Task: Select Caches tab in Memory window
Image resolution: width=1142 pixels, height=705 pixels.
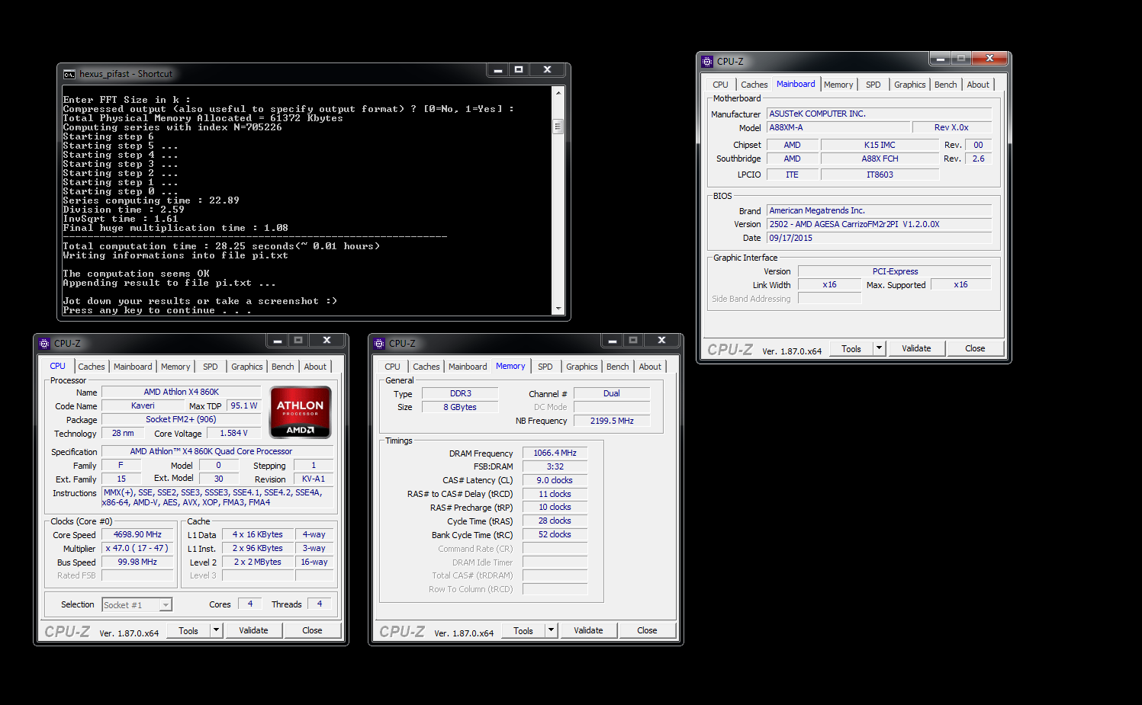Action: tap(426, 367)
